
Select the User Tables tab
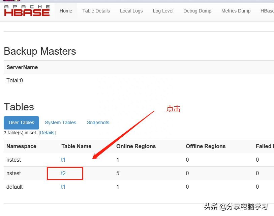click(x=21, y=123)
